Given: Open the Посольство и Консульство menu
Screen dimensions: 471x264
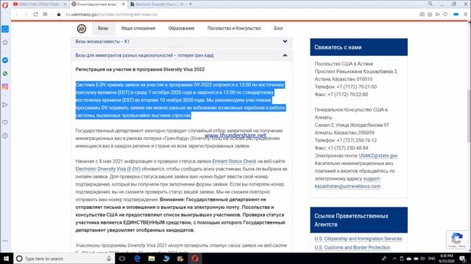Looking at the screenshot, I should pyautogui.click(x=234, y=28).
